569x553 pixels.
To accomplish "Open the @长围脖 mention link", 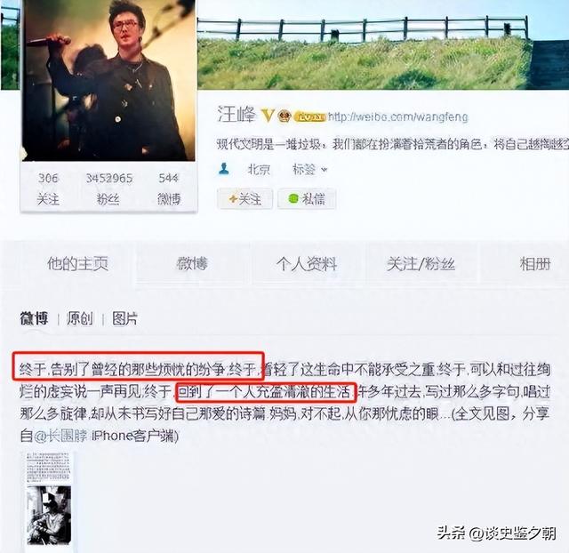I will tap(60, 436).
